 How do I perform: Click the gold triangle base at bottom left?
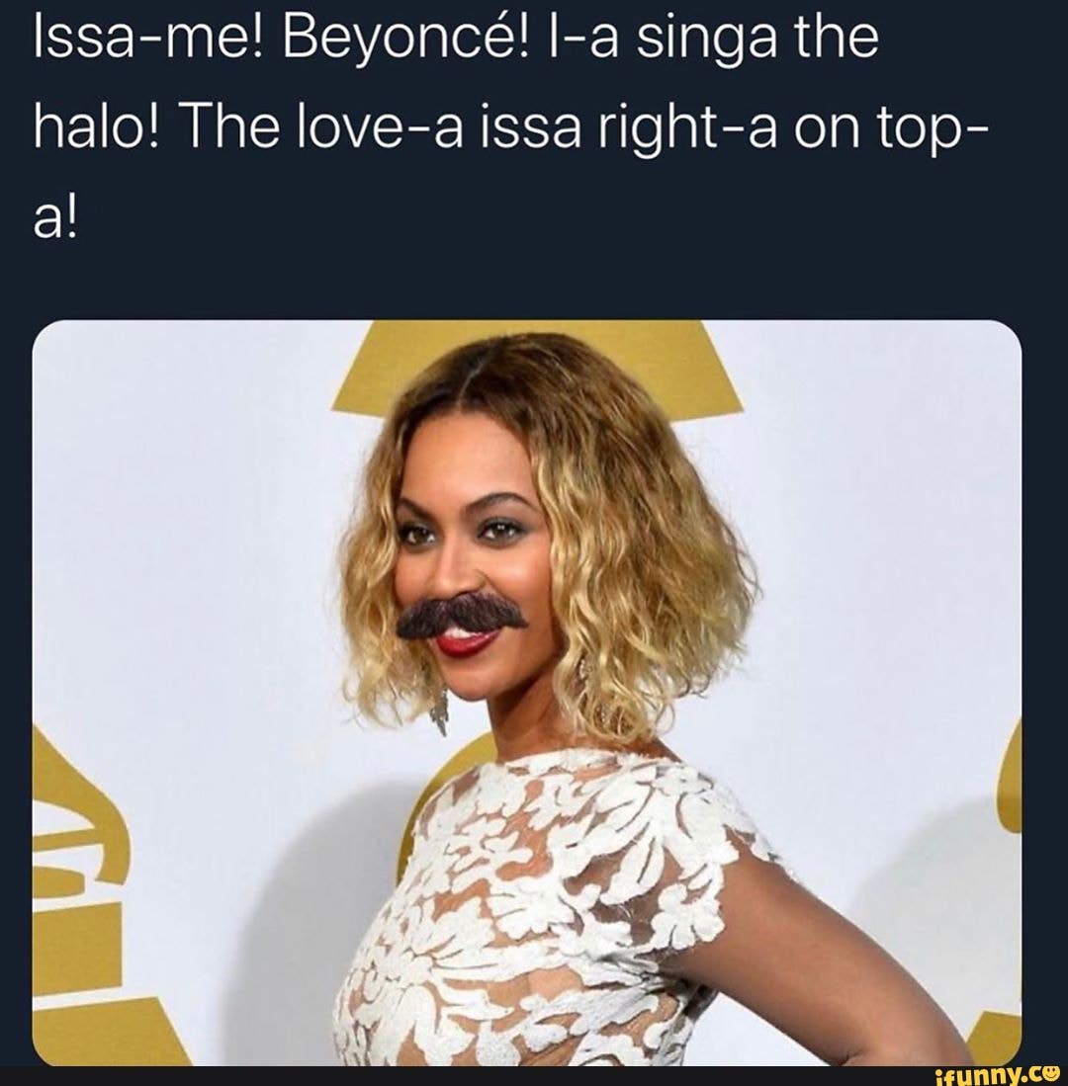pyautogui.click(x=109, y=1033)
